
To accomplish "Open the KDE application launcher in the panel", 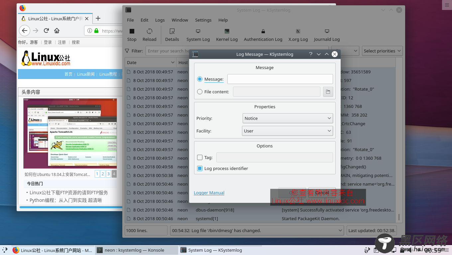I will [x=5, y=250].
